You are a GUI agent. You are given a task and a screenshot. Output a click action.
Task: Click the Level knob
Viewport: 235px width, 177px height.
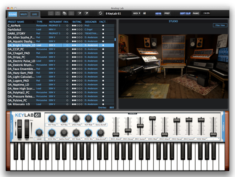click(39, 132)
